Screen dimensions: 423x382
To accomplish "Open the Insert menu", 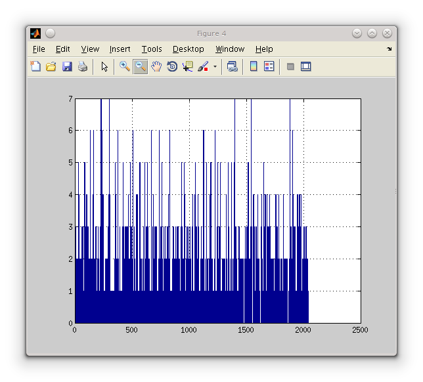I will tap(120, 49).
